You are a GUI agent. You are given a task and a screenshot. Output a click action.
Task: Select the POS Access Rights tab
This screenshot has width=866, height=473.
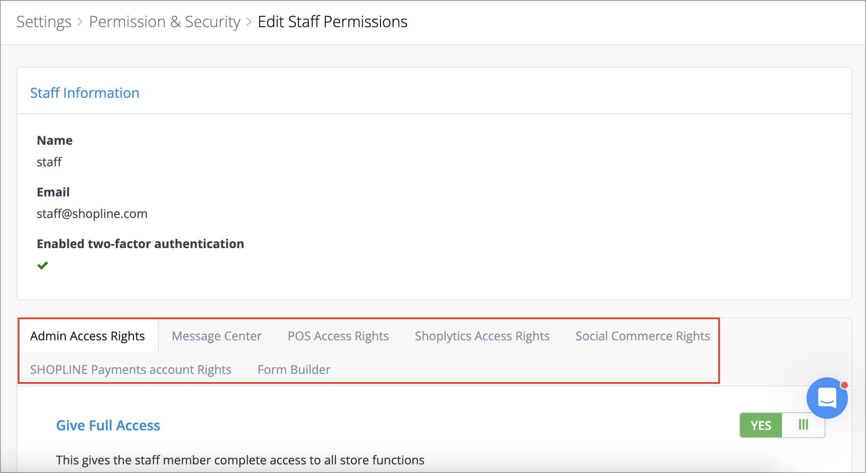pos(338,336)
